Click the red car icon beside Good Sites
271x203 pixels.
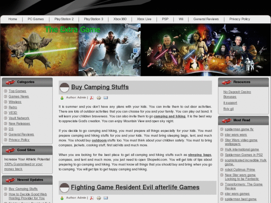pyautogui.click(x=10, y=150)
